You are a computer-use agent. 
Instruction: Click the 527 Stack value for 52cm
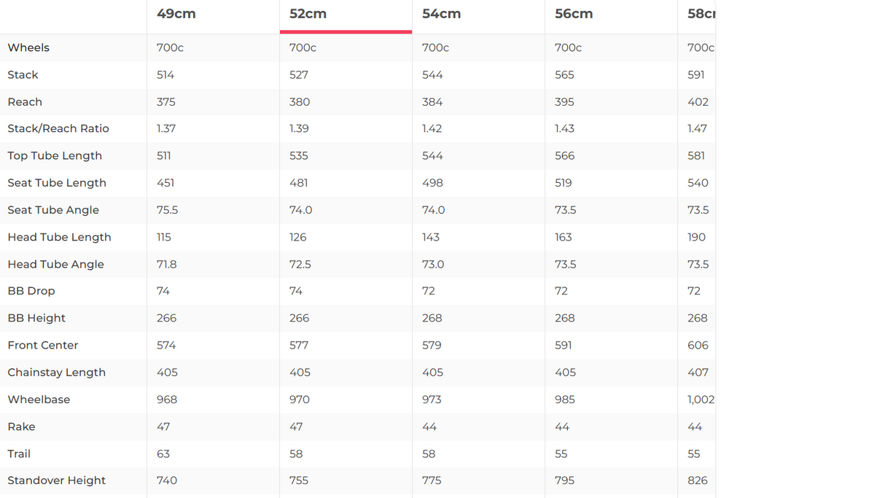[x=299, y=74]
